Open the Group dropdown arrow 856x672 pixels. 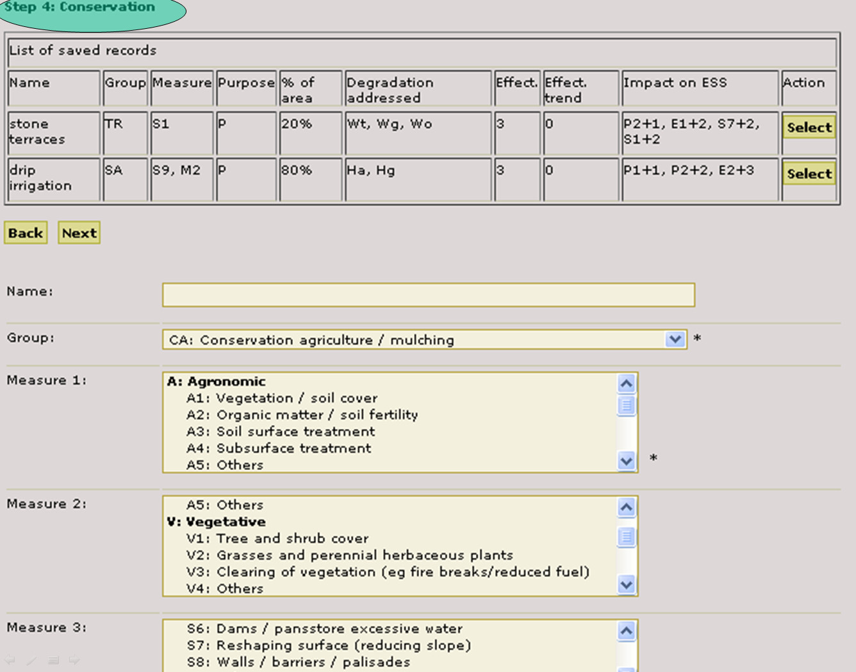(675, 339)
